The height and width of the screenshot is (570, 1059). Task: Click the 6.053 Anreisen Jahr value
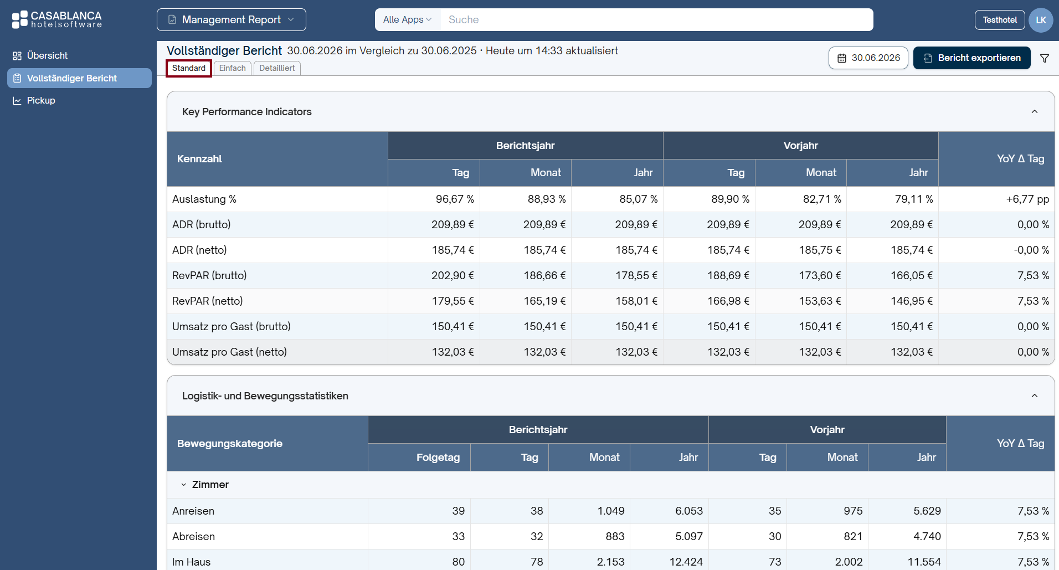click(689, 511)
